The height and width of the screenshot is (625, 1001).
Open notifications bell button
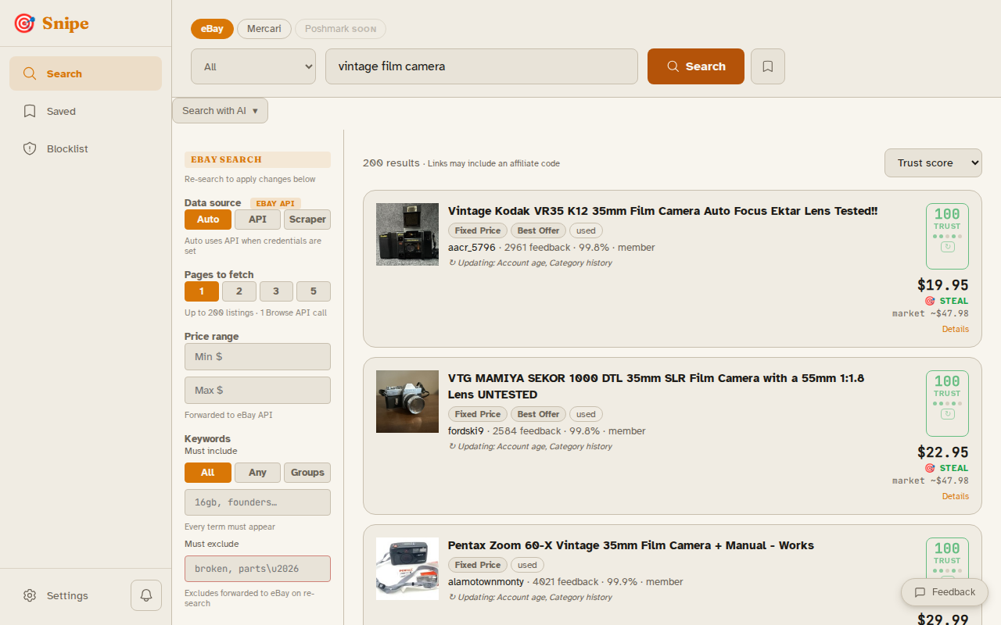146,595
